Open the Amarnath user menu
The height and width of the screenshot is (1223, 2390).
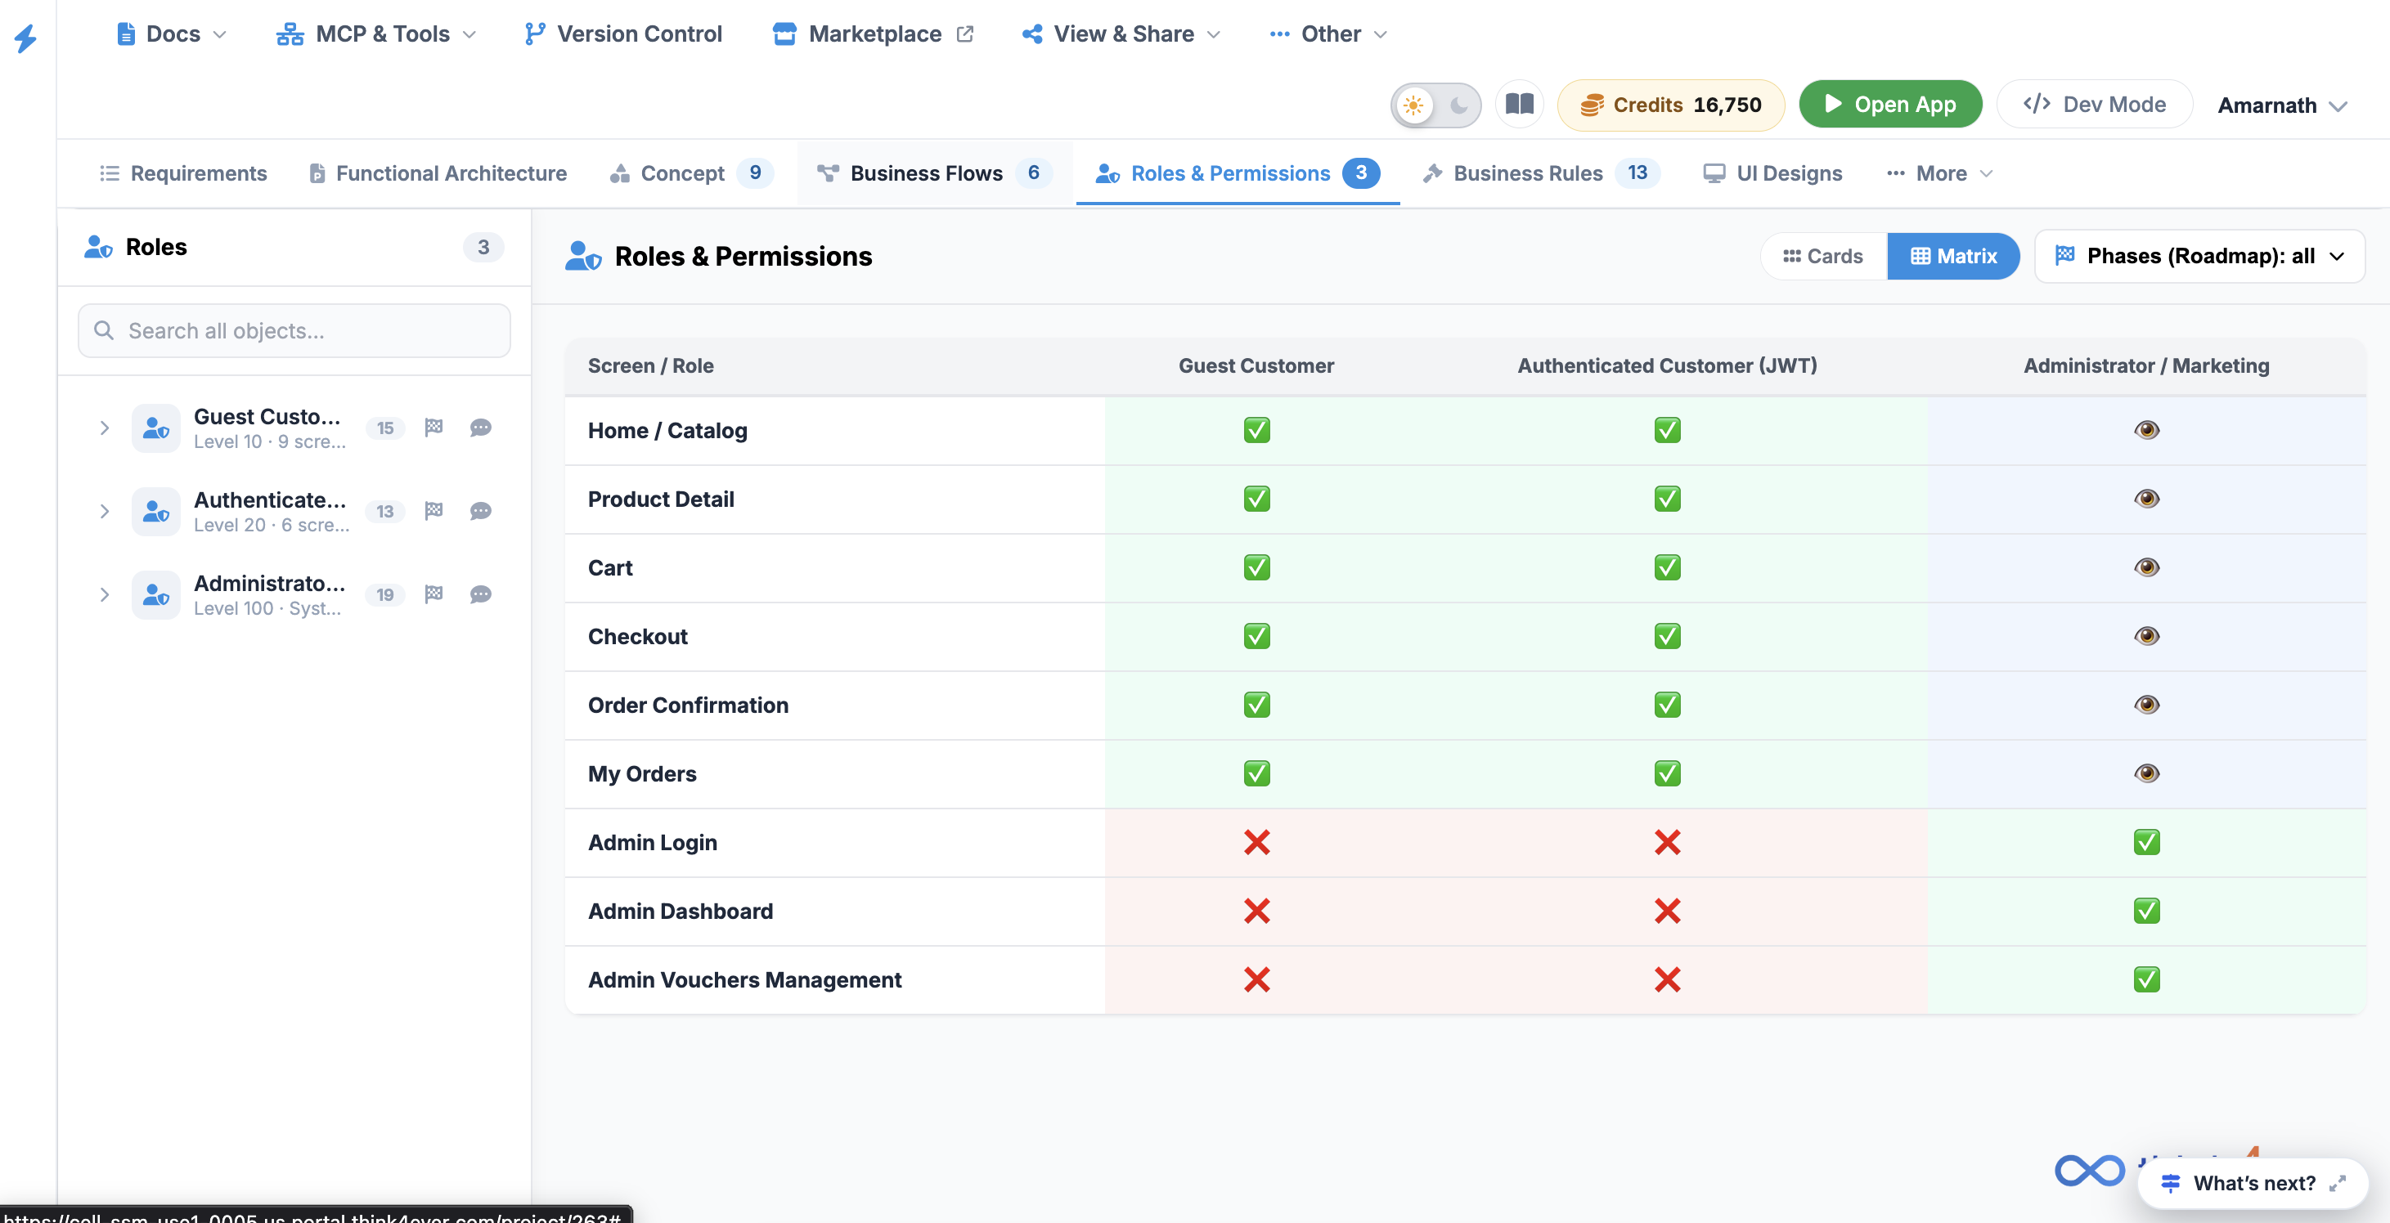point(2280,105)
